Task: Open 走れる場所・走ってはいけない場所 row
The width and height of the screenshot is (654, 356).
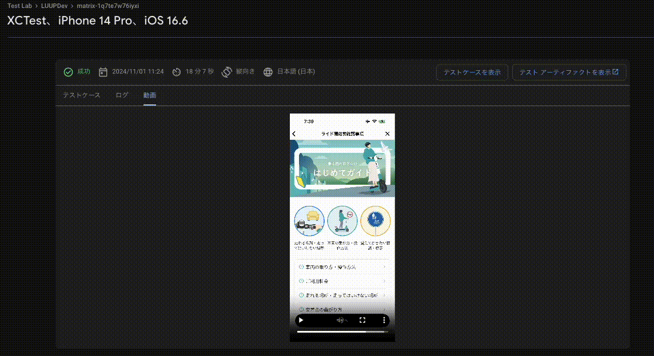Action: point(342,295)
